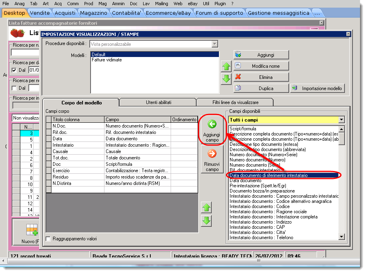The width and height of the screenshot is (366, 273).
Task: Select the Residuo row in Campi corpo
Action: coord(122,177)
